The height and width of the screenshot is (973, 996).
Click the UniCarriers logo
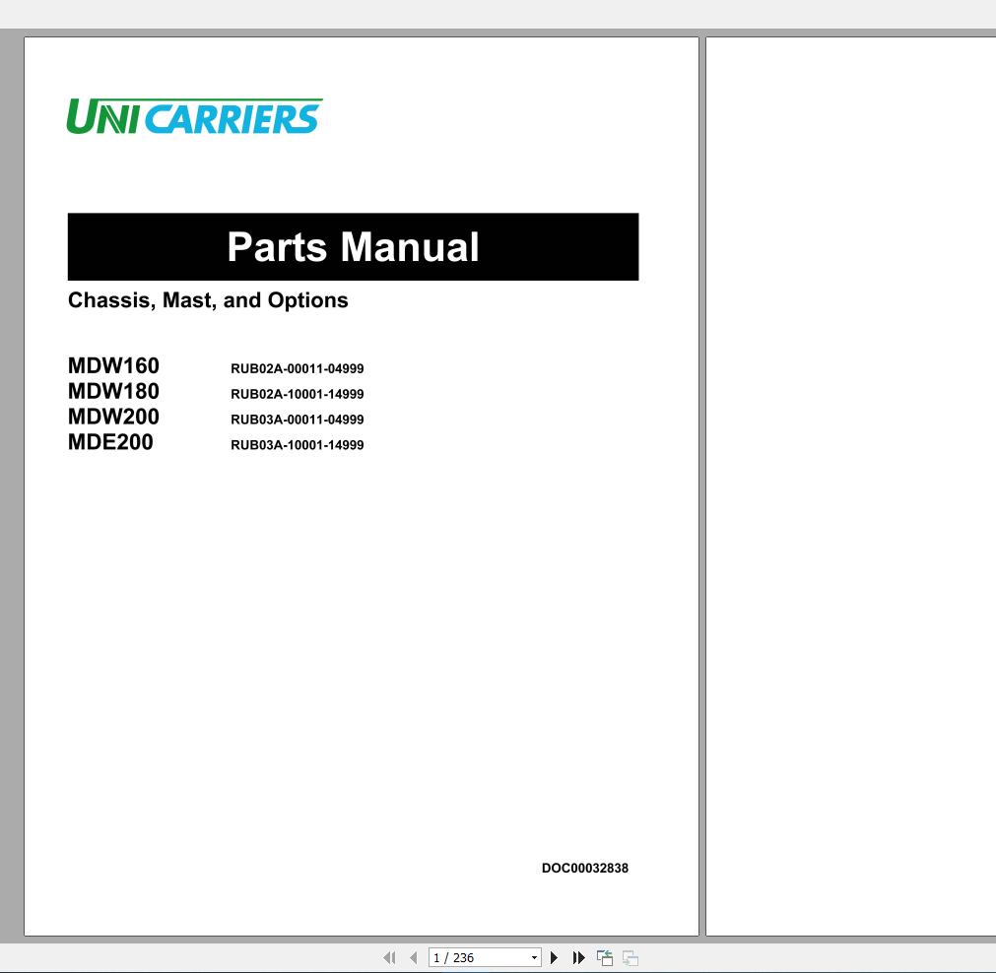point(194,116)
